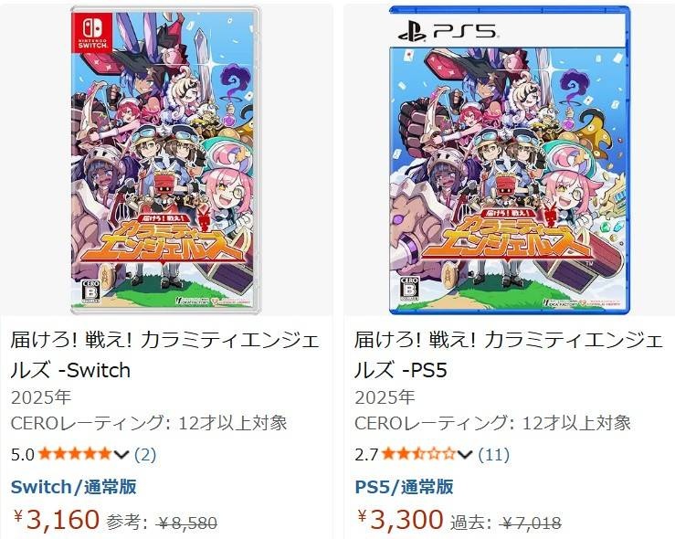Open the (2) reviews link

[x=145, y=454]
